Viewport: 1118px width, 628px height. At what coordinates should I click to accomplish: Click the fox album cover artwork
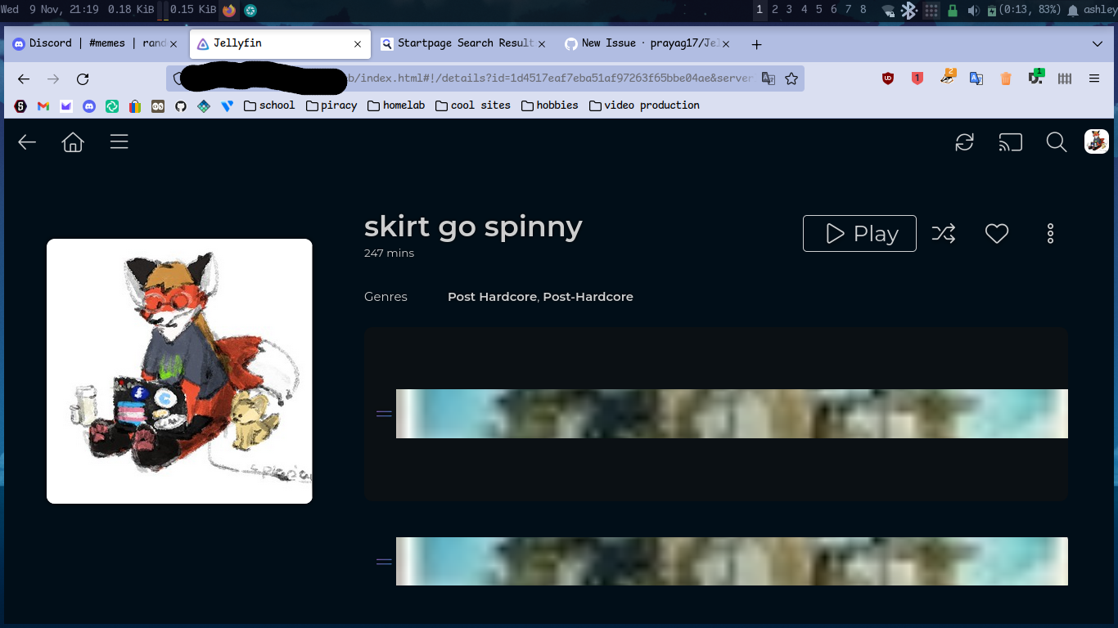point(179,370)
